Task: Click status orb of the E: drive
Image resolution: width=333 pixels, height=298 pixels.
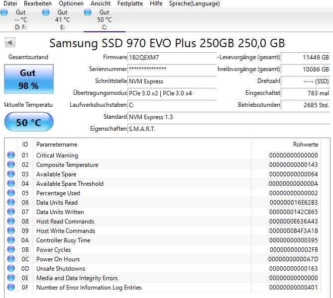Action: 46,12
